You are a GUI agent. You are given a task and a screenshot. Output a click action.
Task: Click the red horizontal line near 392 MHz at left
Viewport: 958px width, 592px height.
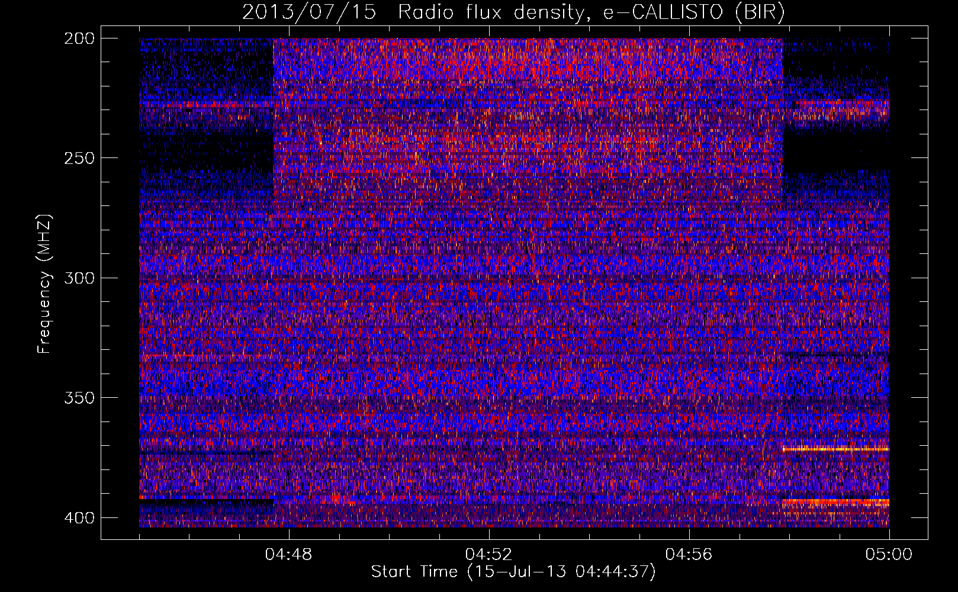(x=206, y=498)
